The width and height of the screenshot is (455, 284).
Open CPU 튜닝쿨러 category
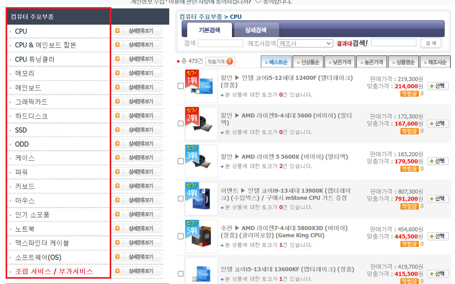click(x=35, y=59)
